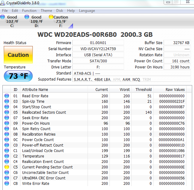The height and width of the screenshot is (190, 194).
Task: Click the Transfer Mode field SATA/300
Action: (98, 61)
